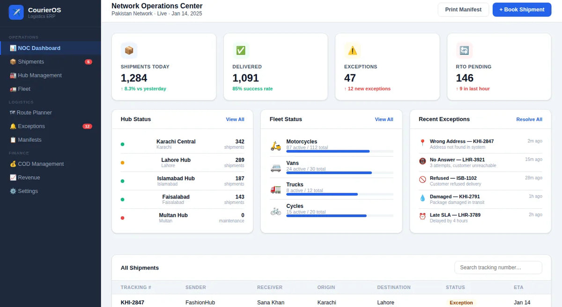Click Damaged — KHI-2791 exception text

pos(455,197)
